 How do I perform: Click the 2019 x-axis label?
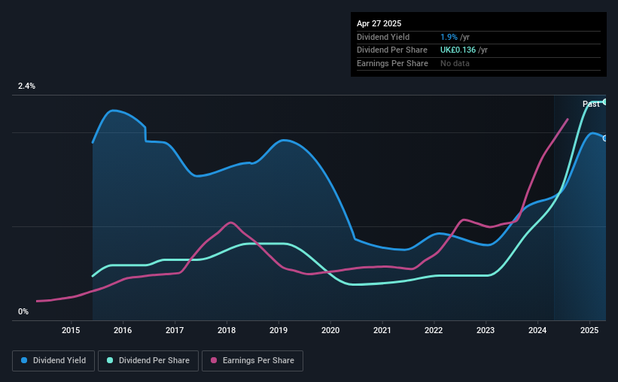(x=279, y=330)
